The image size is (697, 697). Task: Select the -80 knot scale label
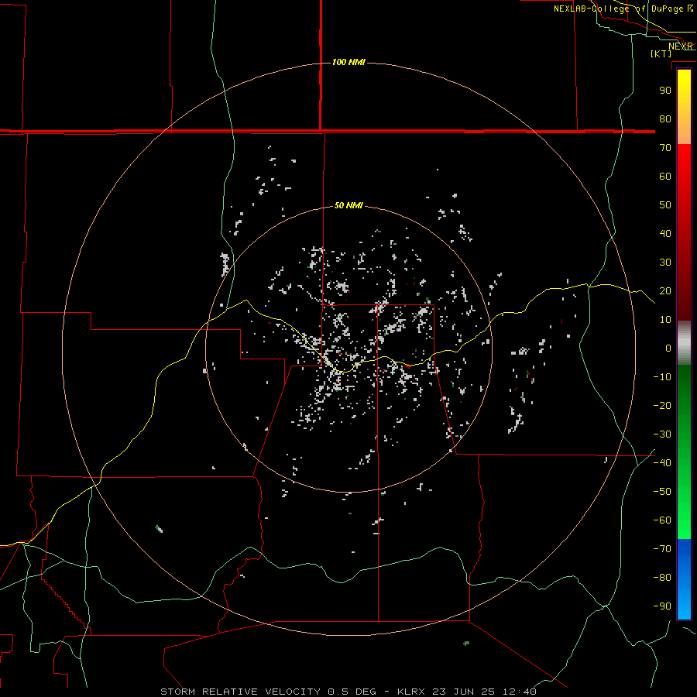pos(662,578)
